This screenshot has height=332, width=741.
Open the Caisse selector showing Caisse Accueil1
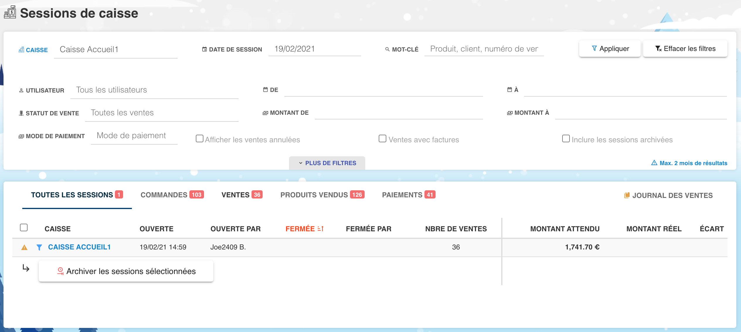pos(115,49)
